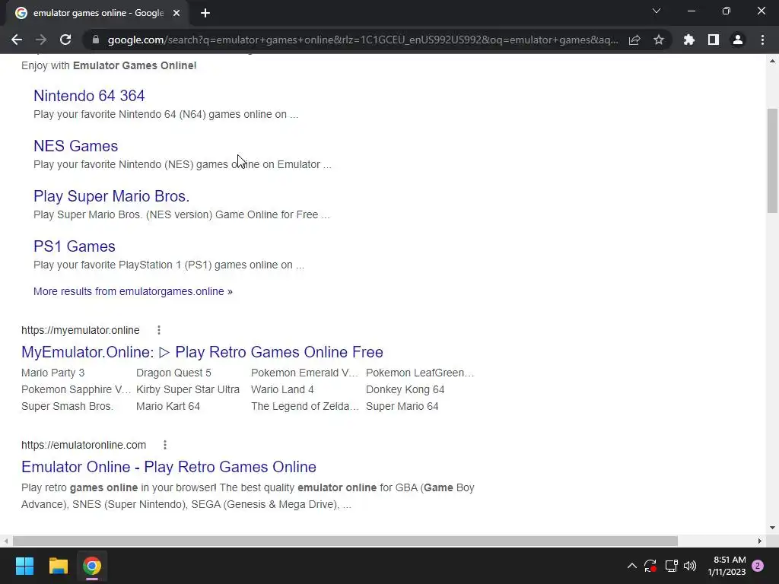
Task: Click Donkey Kong 64 text
Action: click(x=405, y=390)
